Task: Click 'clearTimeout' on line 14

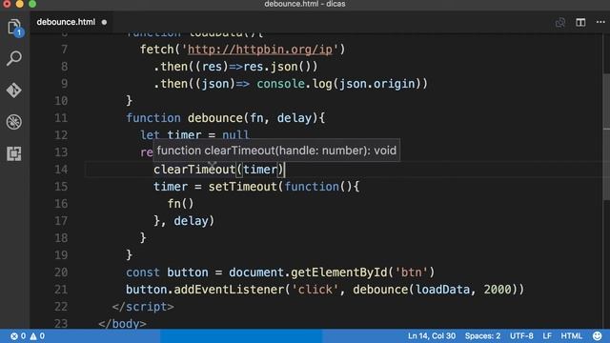Action: (194, 170)
